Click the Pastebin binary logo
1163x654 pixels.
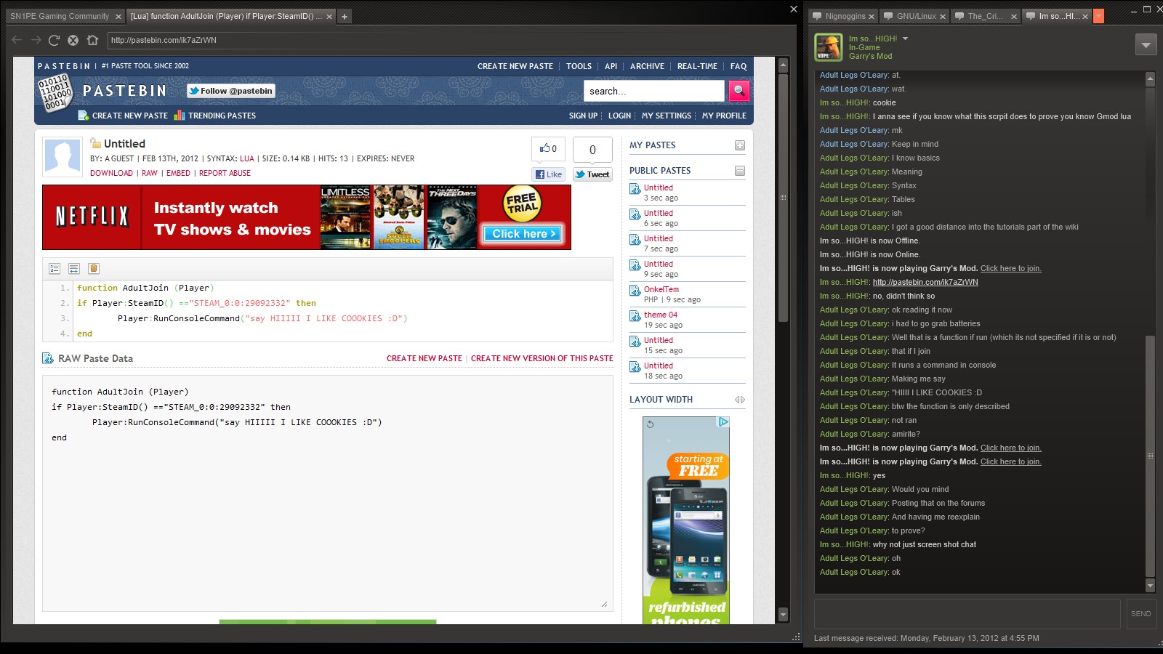pyautogui.click(x=55, y=92)
